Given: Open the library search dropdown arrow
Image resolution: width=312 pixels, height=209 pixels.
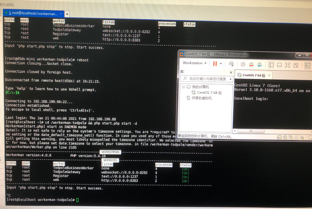Looking at the screenshot, I should click(231, 79).
